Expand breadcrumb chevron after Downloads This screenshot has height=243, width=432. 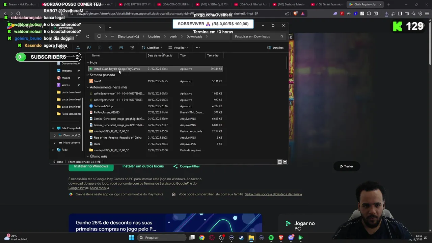[x=207, y=36]
